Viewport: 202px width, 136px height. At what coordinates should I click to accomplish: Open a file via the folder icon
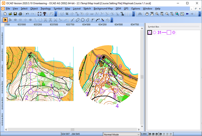tap(10, 14)
